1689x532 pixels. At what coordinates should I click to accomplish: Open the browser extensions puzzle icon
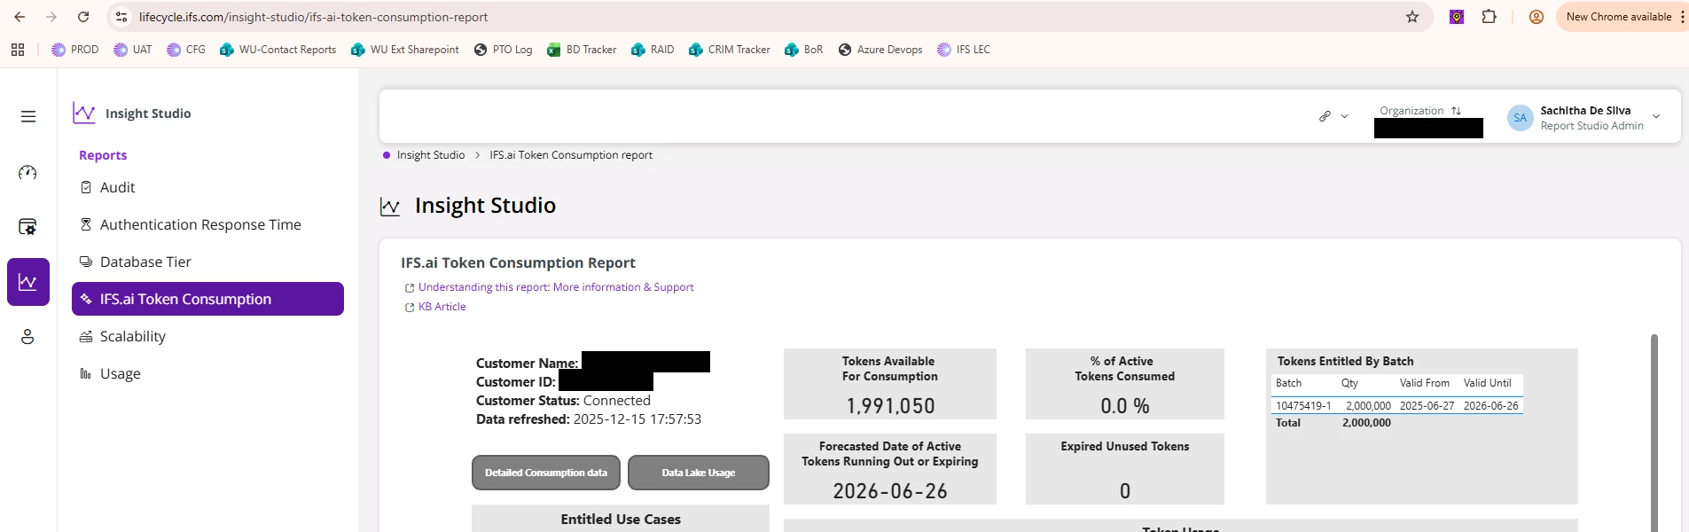tap(1490, 17)
